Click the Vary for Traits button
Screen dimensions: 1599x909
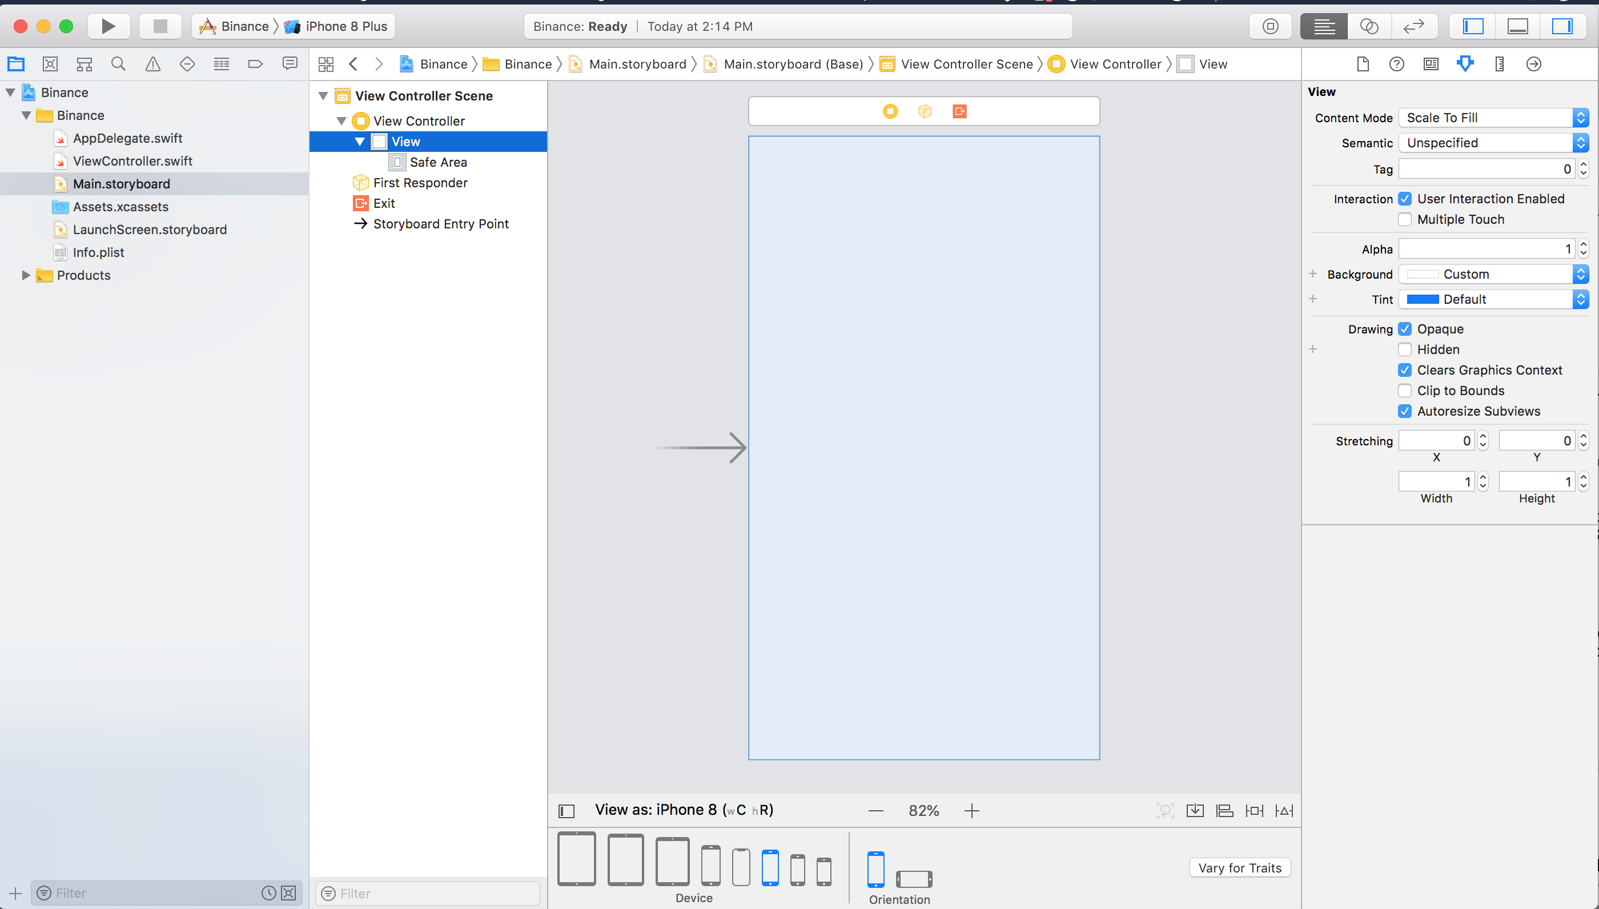(x=1238, y=868)
